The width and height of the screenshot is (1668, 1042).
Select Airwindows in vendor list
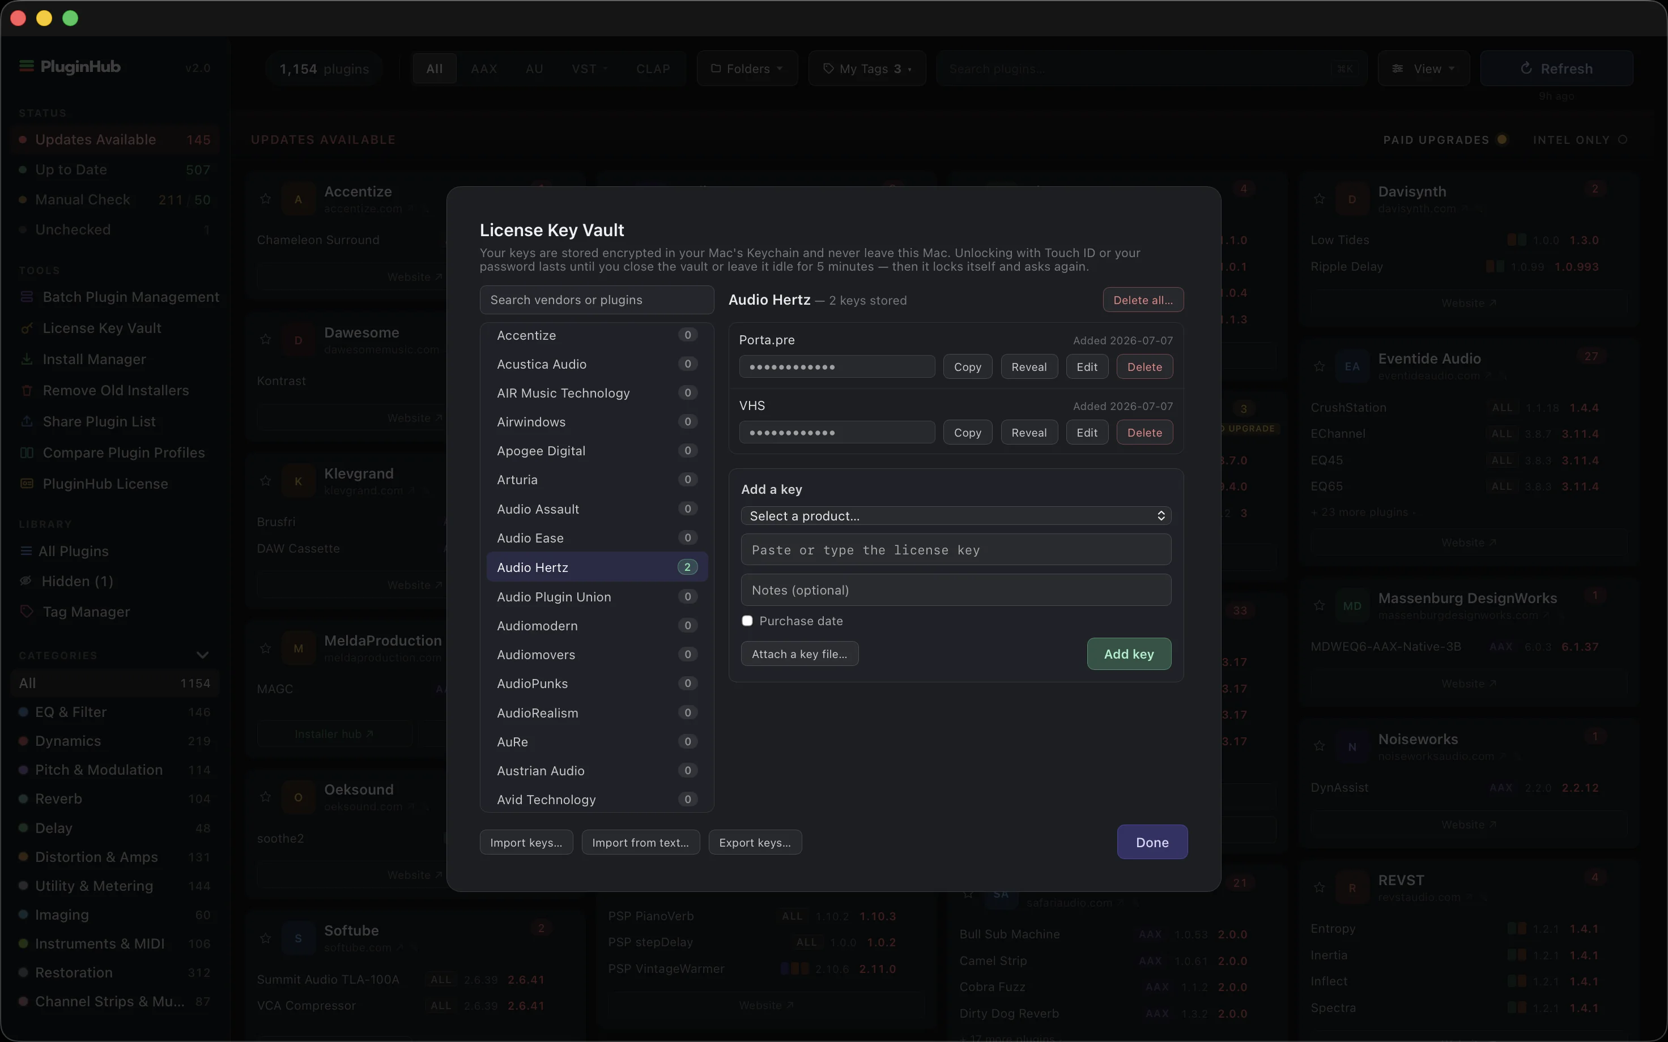tap(597, 422)
